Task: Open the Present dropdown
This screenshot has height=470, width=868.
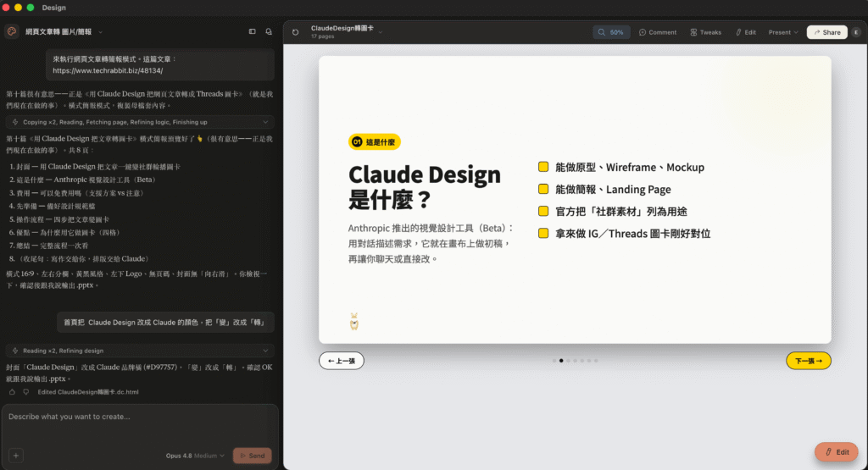Action: tap(782, 32)
